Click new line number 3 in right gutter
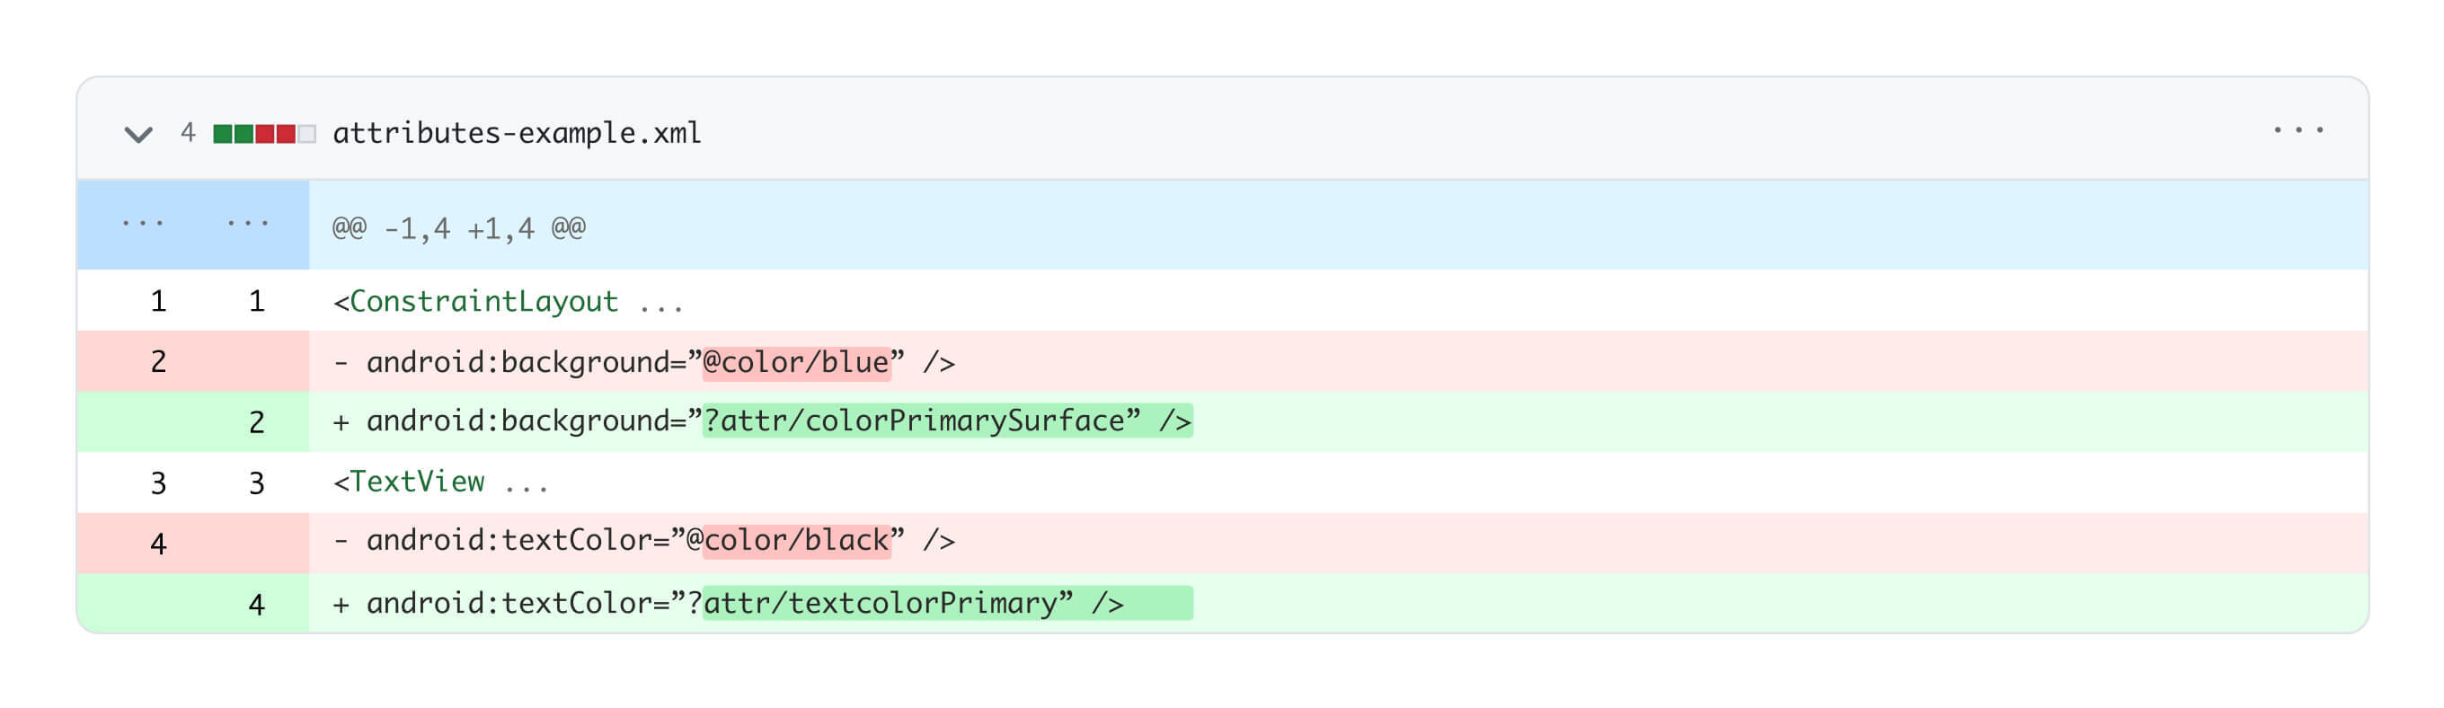This screenshot has height=708, width=2444. coord(256,483)
